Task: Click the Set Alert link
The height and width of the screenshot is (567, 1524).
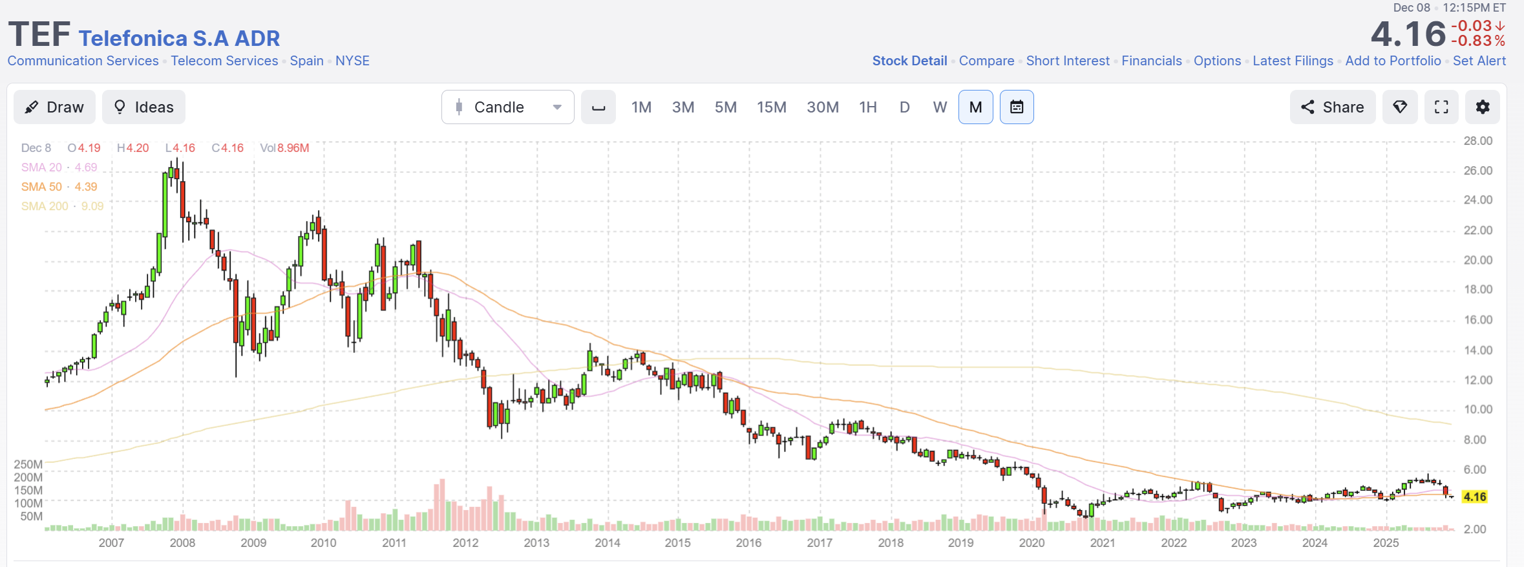Action: [x=1479, y=61]
